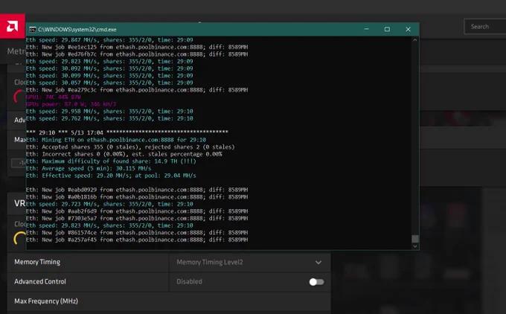The height and width of the screenshot is (314, 506).
Task: Click the Search field in AMD software
Action: [485, 27]
